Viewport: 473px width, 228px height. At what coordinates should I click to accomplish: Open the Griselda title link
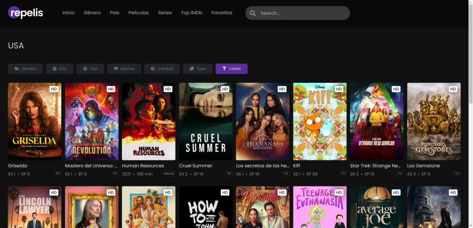point(18,166)
